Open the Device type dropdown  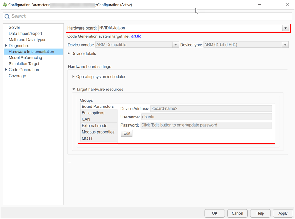point(285,45)
